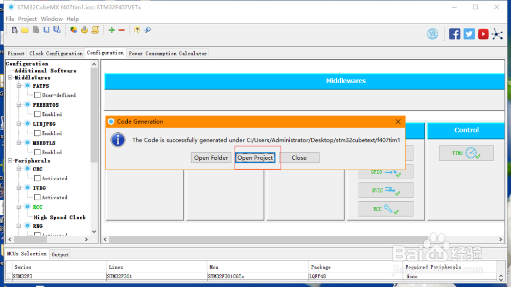
Task: Enable the LIBJPEG checkbox
Action: point(37,133)
